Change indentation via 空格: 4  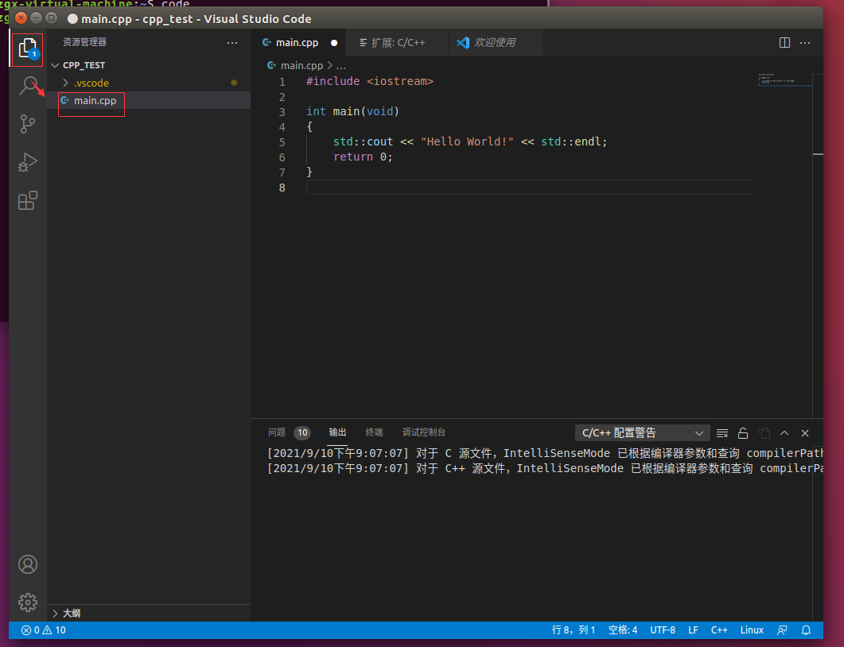623,630
